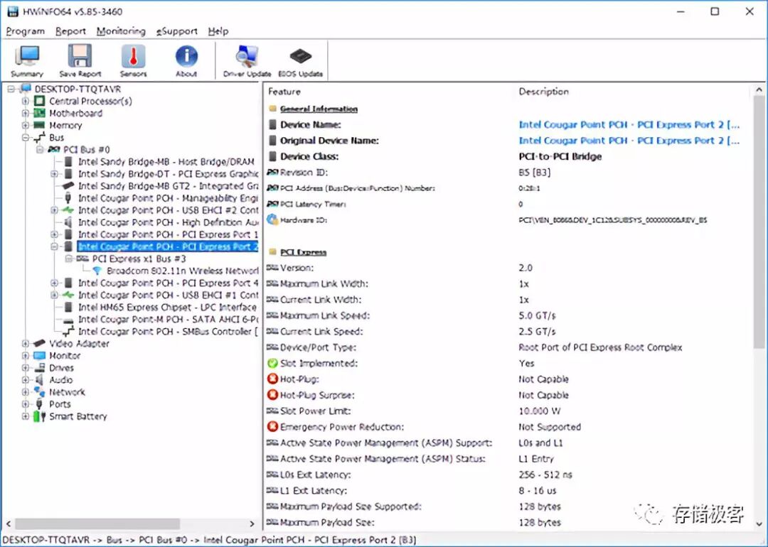Click the General Information folder icon
Screen dimensions: 768x547
pos(273,109)
